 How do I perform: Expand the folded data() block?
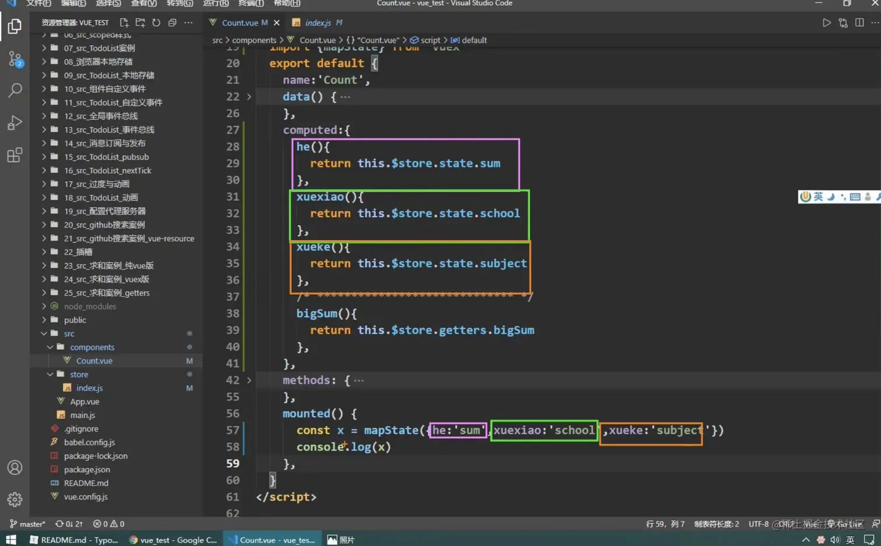(249, 97)
